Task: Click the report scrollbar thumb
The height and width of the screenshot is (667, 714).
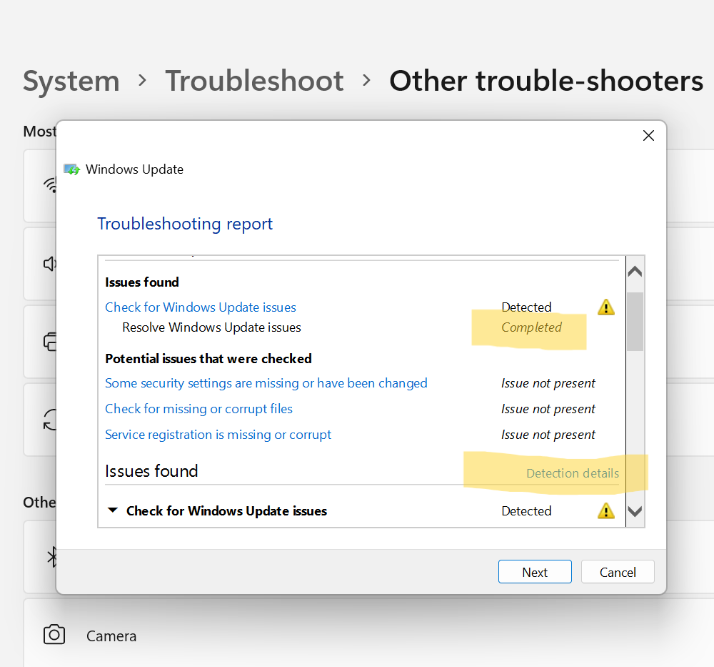Action: (635, 322)
